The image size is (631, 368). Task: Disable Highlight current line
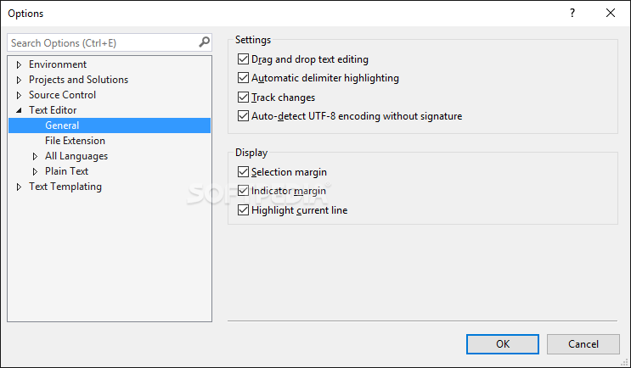(243, 210)
